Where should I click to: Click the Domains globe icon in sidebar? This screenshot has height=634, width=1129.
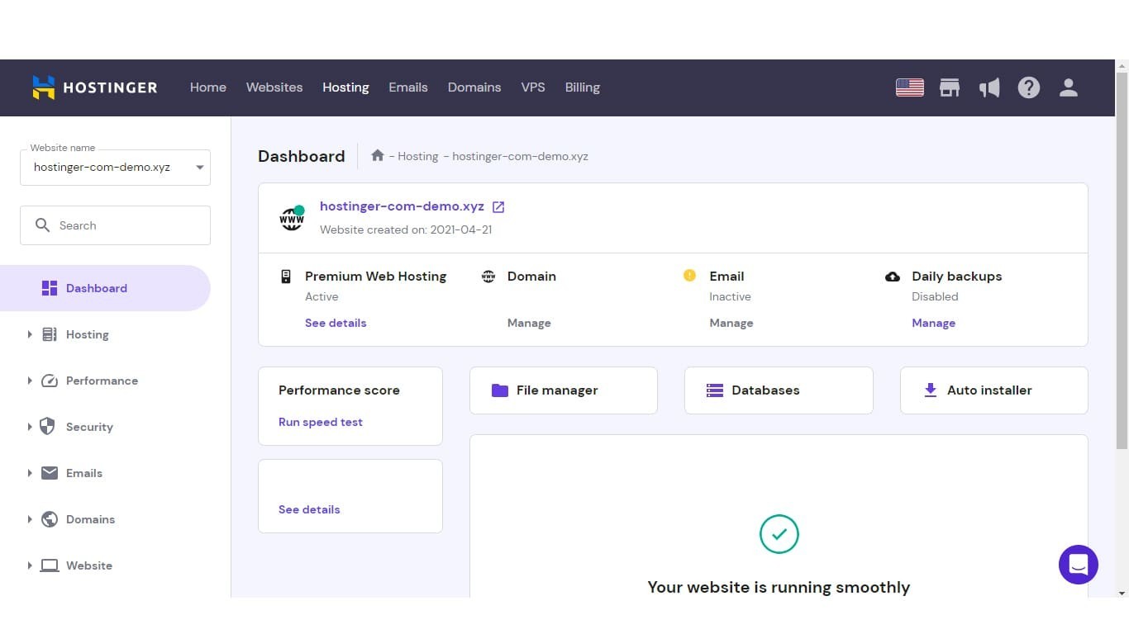click(x=50, y=519)
